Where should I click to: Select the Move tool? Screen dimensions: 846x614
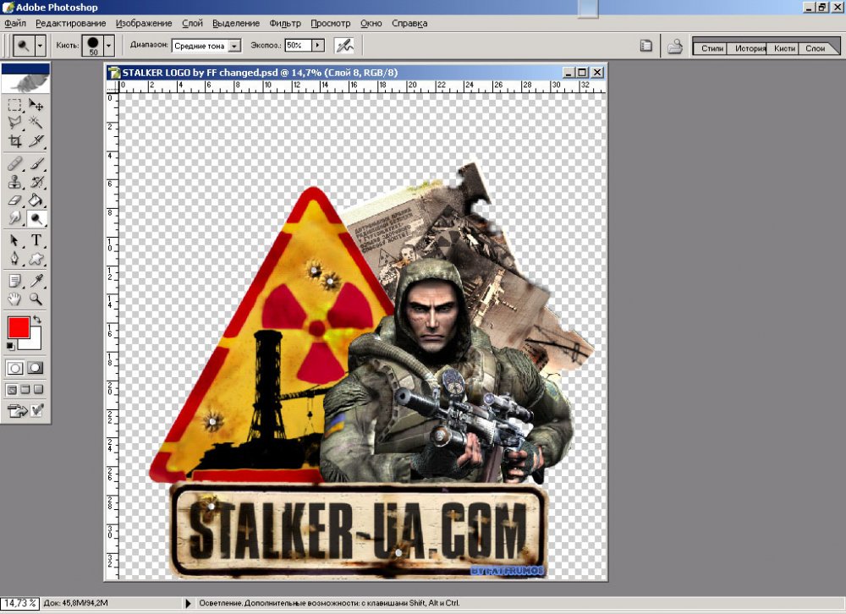click(x=36, y=105)
